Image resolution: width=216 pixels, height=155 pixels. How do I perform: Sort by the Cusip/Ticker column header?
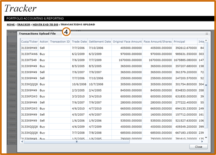tap(30, 42)
